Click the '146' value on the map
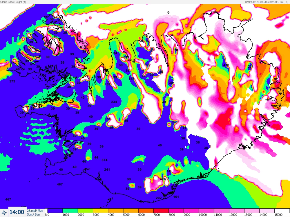 (x=169, y=171)
